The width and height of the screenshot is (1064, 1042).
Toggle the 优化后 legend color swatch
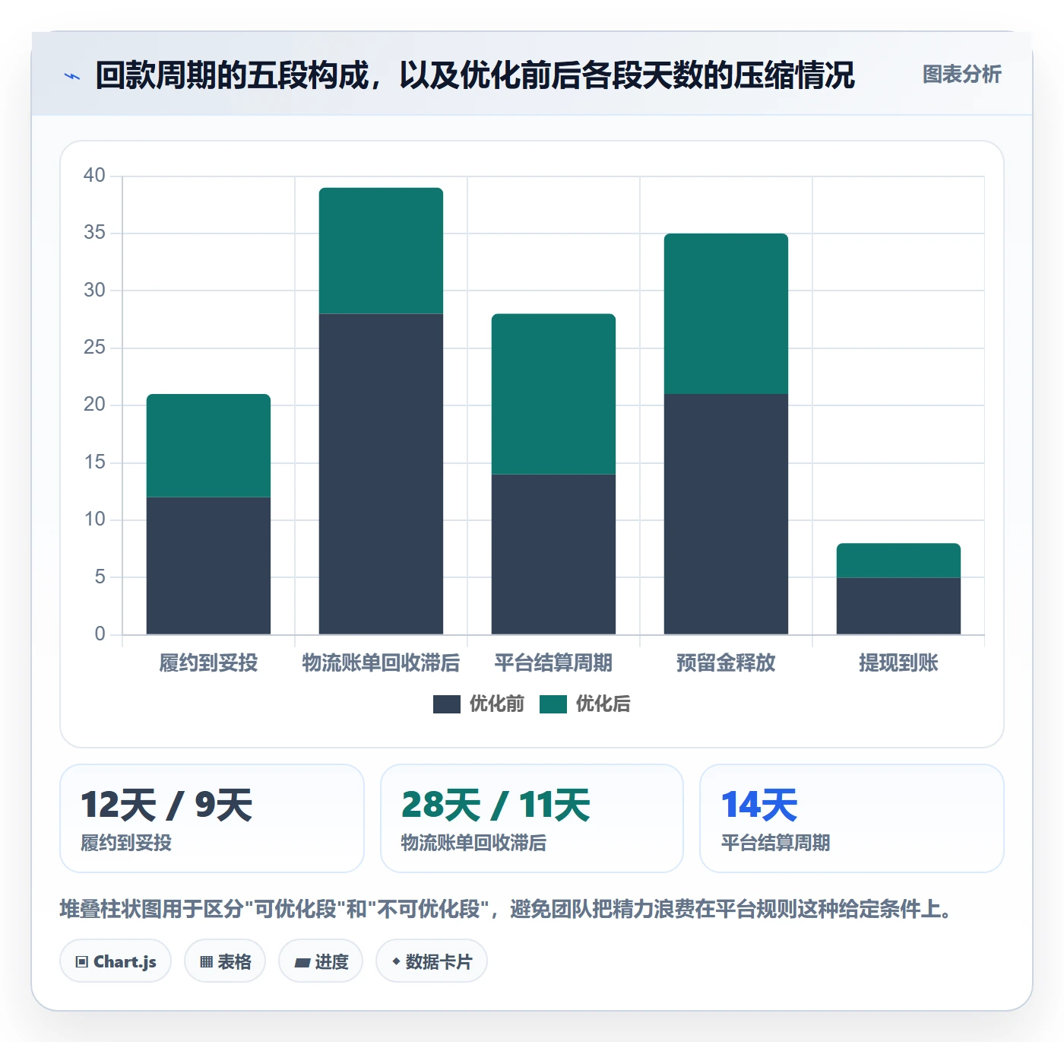tap(553, 704)
